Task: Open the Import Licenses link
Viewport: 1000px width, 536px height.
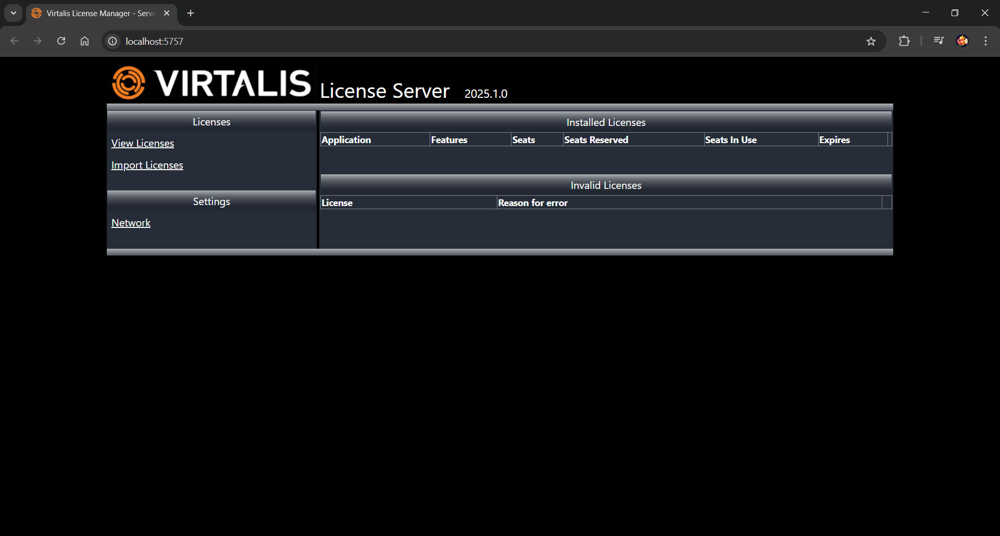Action: pos(147,165)
